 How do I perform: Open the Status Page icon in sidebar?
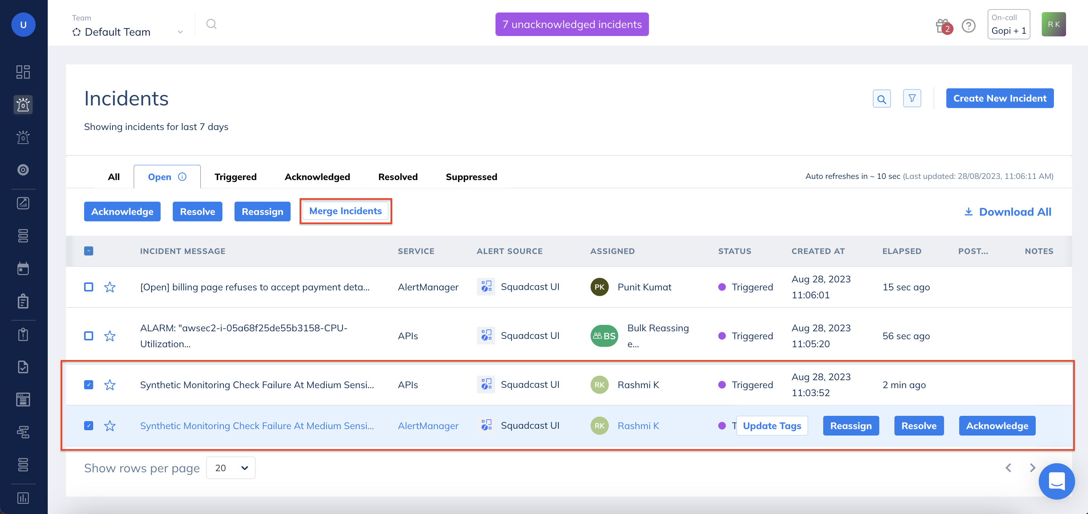[23, 400]
